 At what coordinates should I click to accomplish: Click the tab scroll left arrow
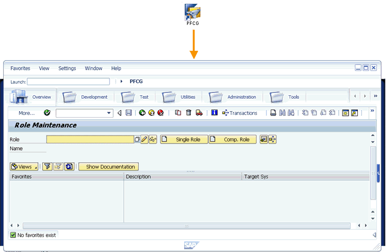tap(355, 96)
